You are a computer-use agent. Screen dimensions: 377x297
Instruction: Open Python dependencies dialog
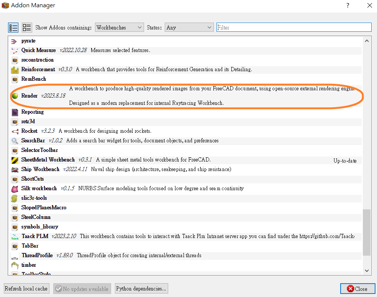(x=141, y=289)
